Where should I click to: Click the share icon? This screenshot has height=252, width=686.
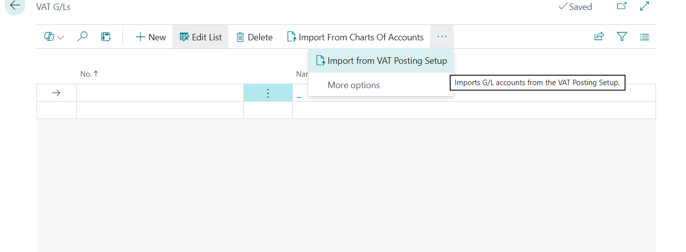[599, 37]
